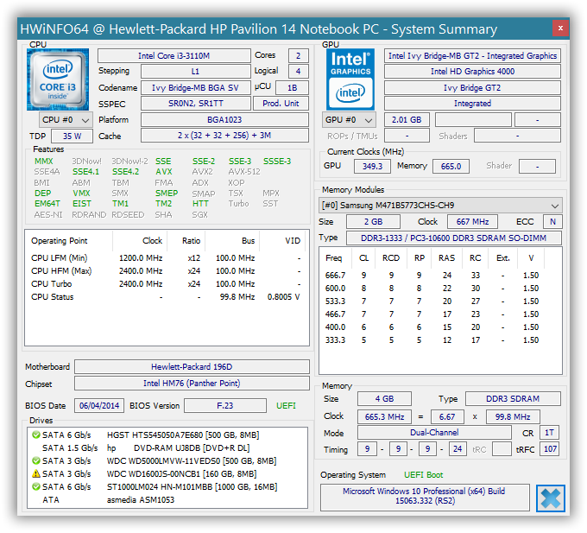Screen dimensions: 587x533
Task: Click warning icon for WDC WD1600JS drive
Action: point(36,473)
